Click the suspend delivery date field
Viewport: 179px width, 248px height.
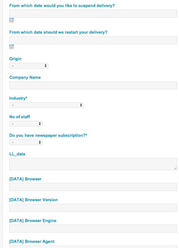click(93, 13)
